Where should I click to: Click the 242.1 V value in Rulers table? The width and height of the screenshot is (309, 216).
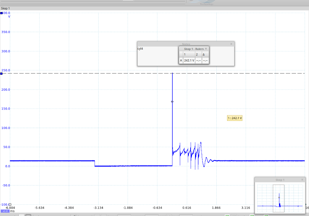(189, 60)
